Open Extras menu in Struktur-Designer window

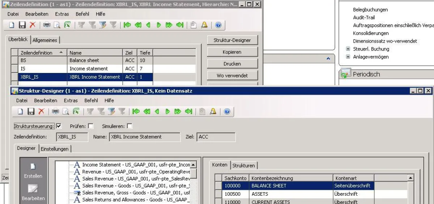point(71,100)
